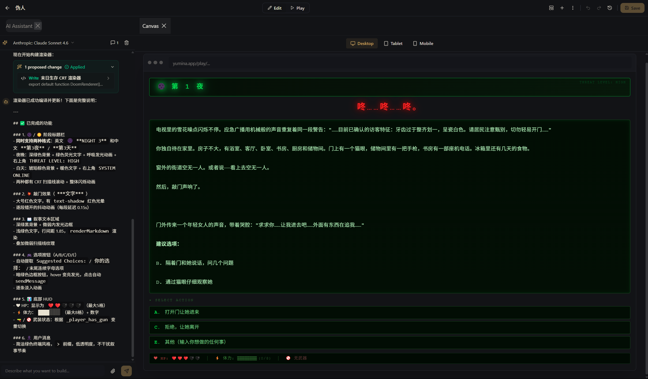The image size is (648, 379).
Task: Close the Canvas tab
Action: (164, 26)
